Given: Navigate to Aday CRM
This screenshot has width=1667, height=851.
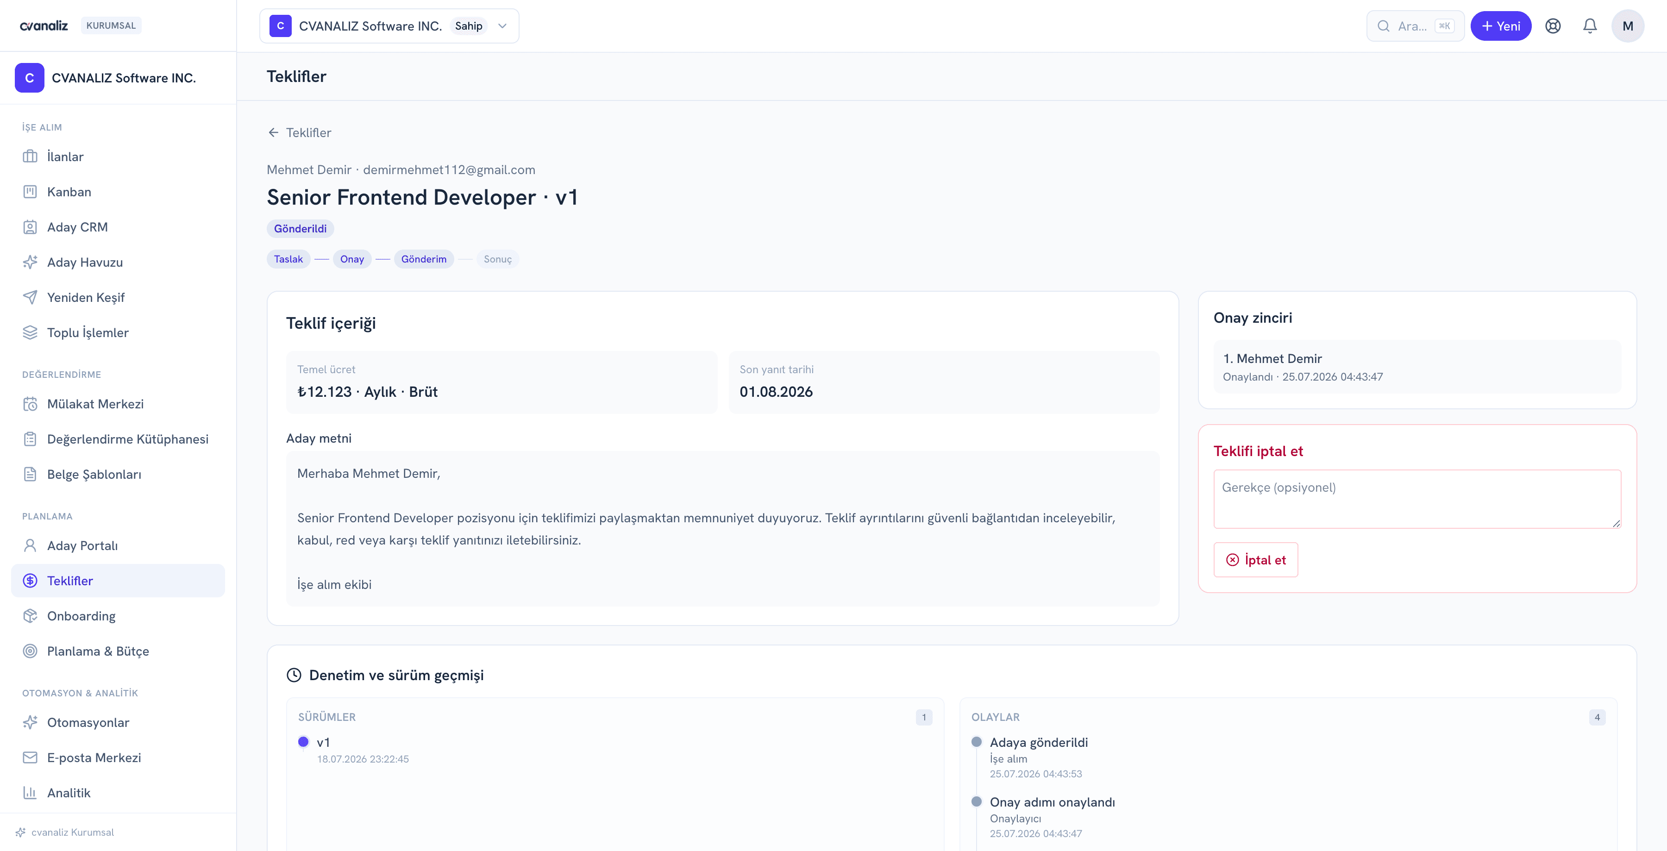Looking at the screenshot, I should click(118, 227).
